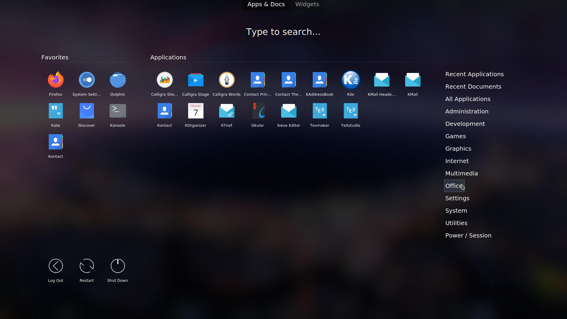
Task: Launch the Okular document viewer
Action: pos(258,115)
